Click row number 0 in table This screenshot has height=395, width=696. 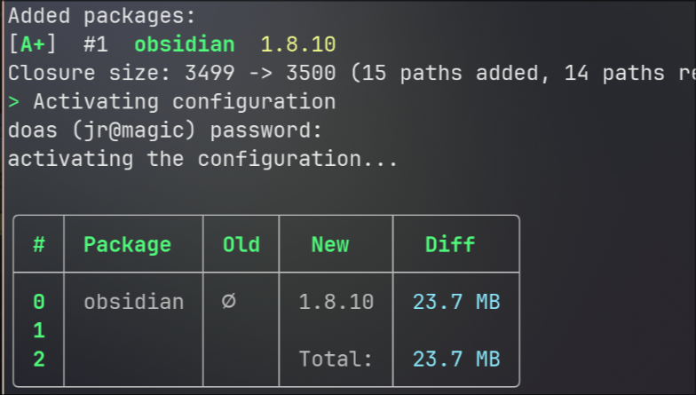pos(39,302)
